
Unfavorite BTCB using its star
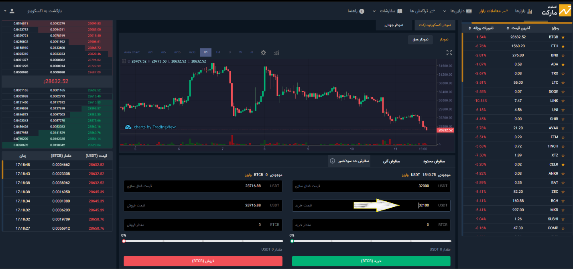563,37
